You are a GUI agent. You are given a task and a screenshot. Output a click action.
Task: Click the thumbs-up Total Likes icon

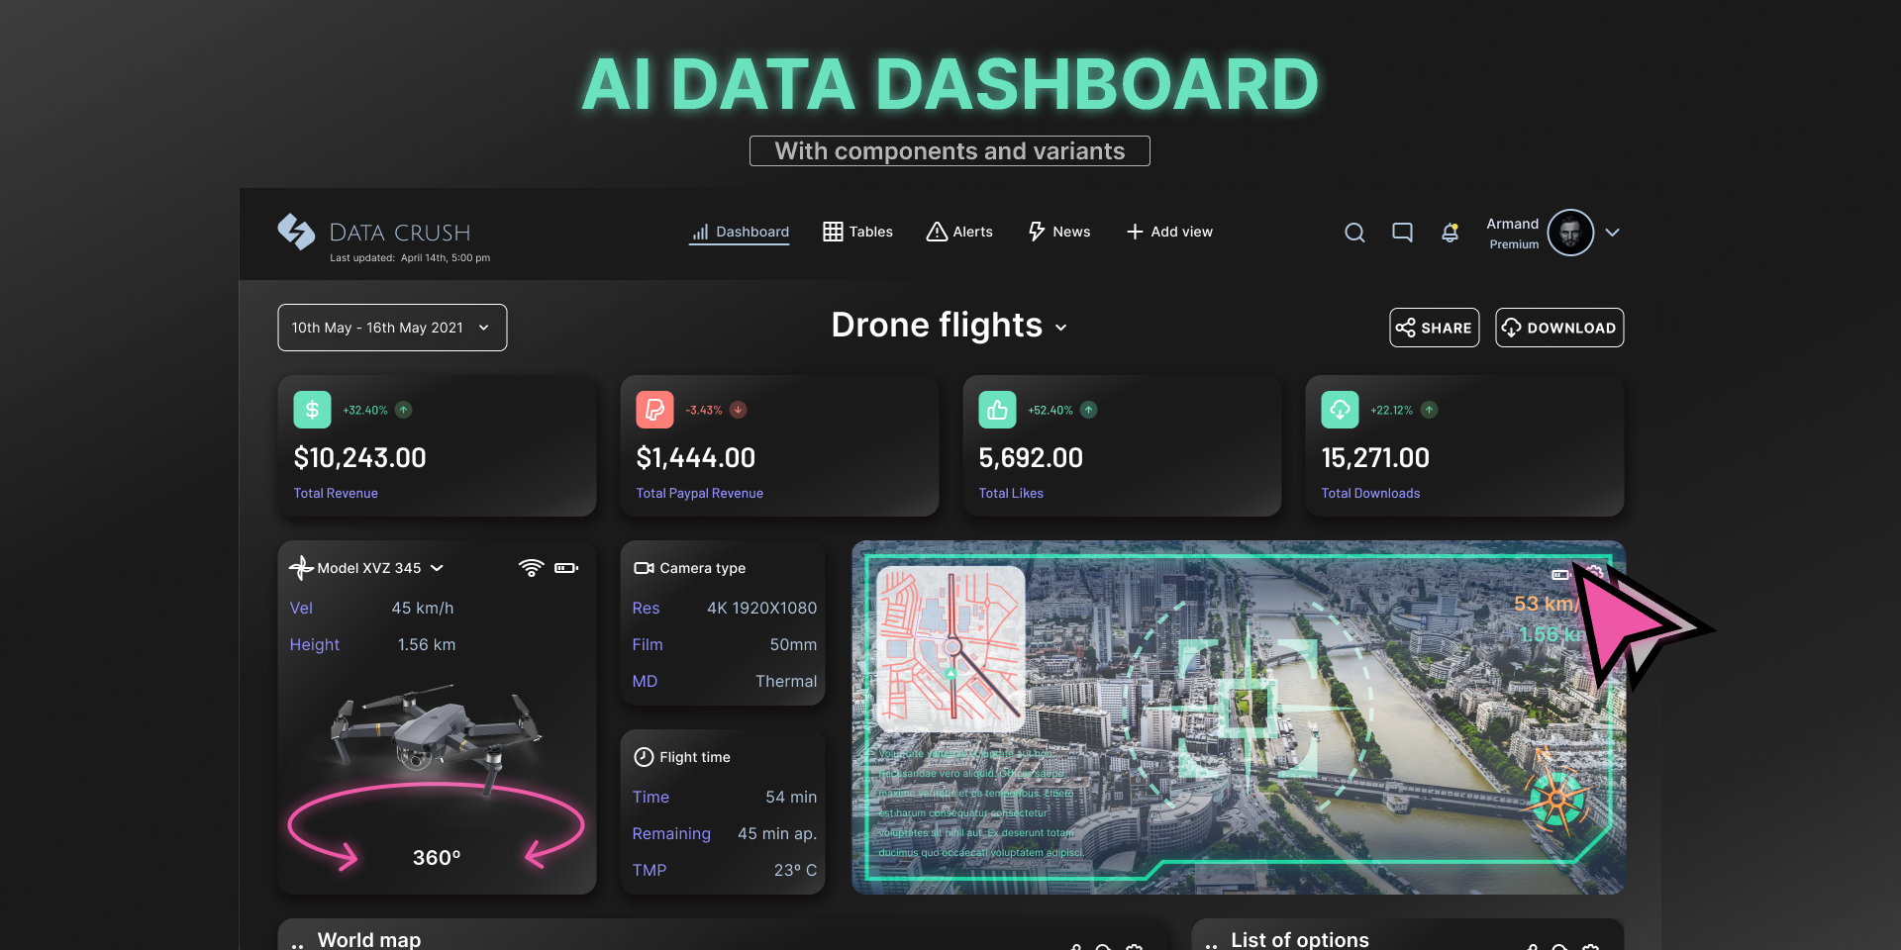[x=997, y=410]
